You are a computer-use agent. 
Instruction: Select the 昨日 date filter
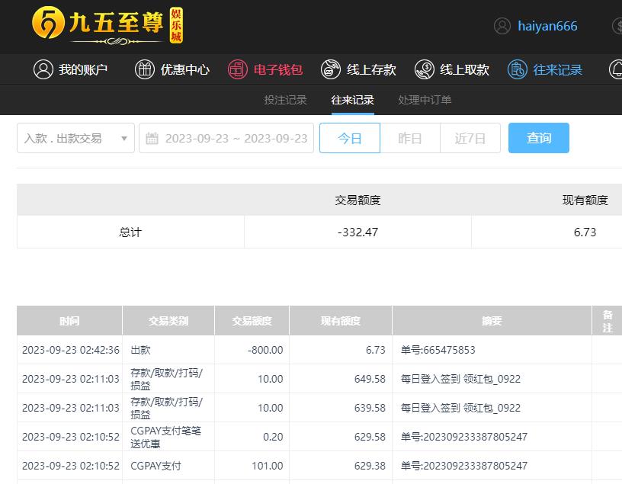410,138
